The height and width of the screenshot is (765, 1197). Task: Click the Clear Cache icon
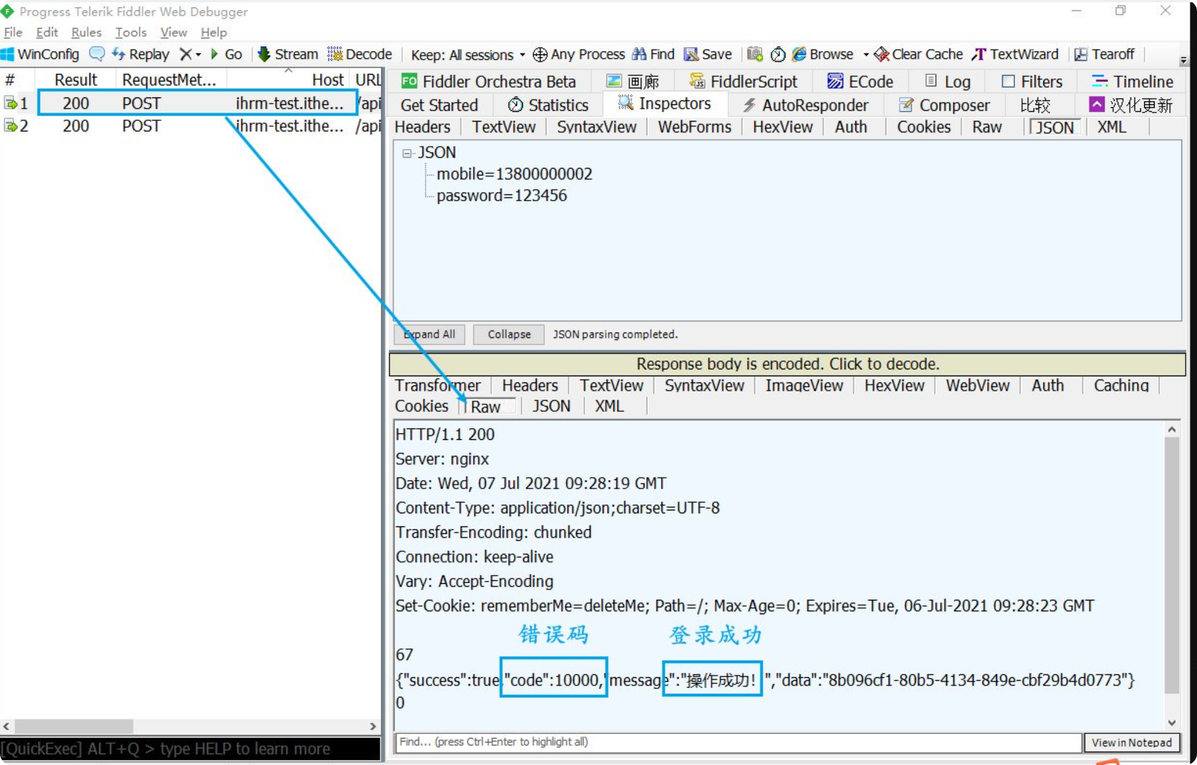[x=882, y=54]
